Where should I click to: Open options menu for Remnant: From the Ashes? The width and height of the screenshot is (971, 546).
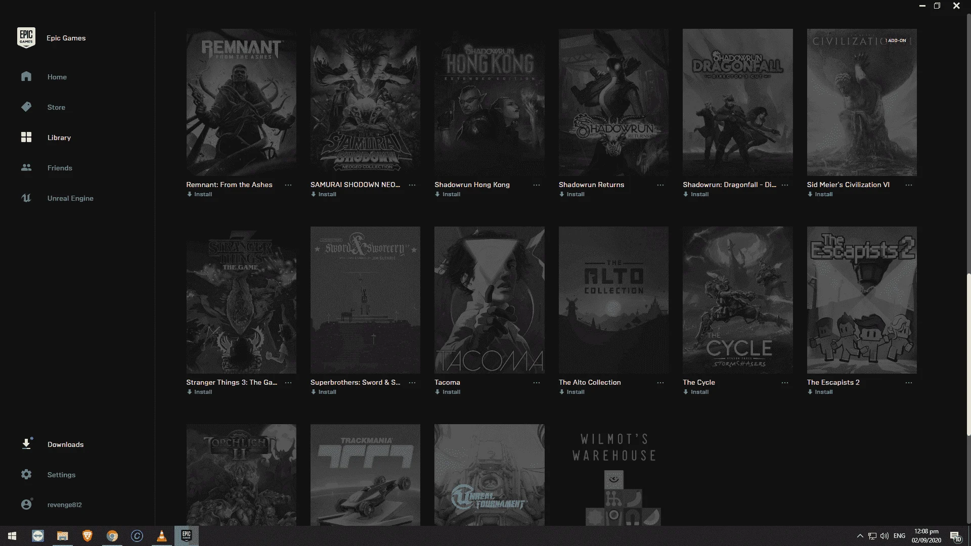click(288, 185)
